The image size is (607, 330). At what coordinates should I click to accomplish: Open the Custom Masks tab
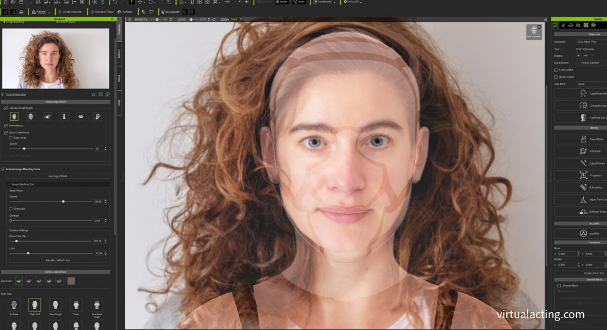[x=67, y=22]
